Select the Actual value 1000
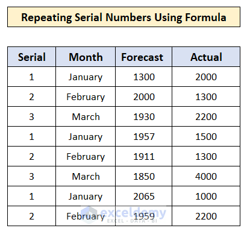 206,196
